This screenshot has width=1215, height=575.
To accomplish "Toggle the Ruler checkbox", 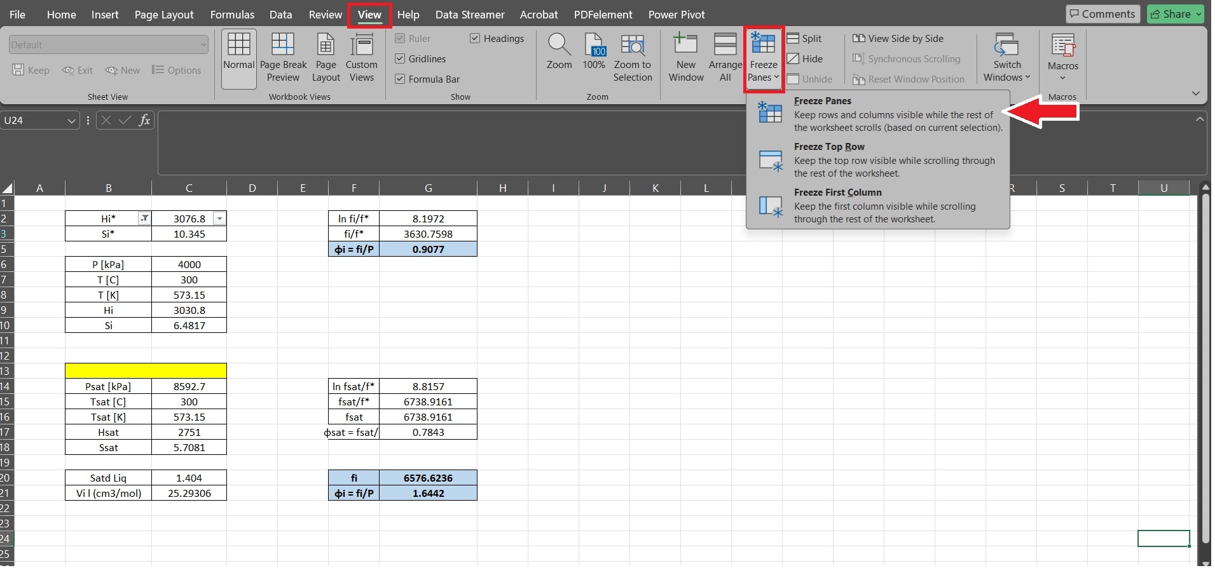I will click(x=400, y=39).
